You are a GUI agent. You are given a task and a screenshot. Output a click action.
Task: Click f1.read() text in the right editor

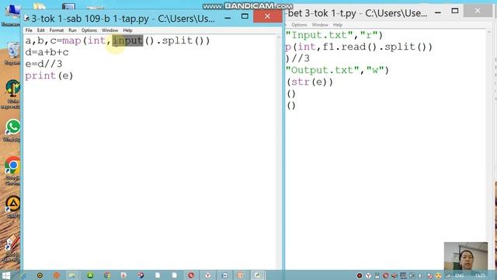[x=349, y=47]
